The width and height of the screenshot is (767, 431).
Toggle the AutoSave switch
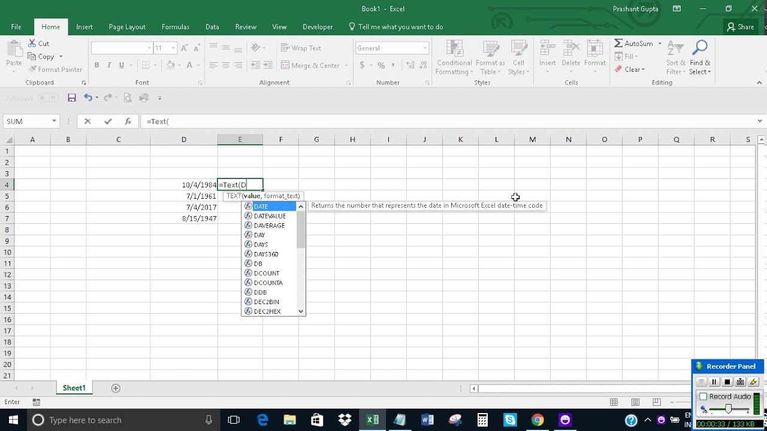tap(48, 98)
